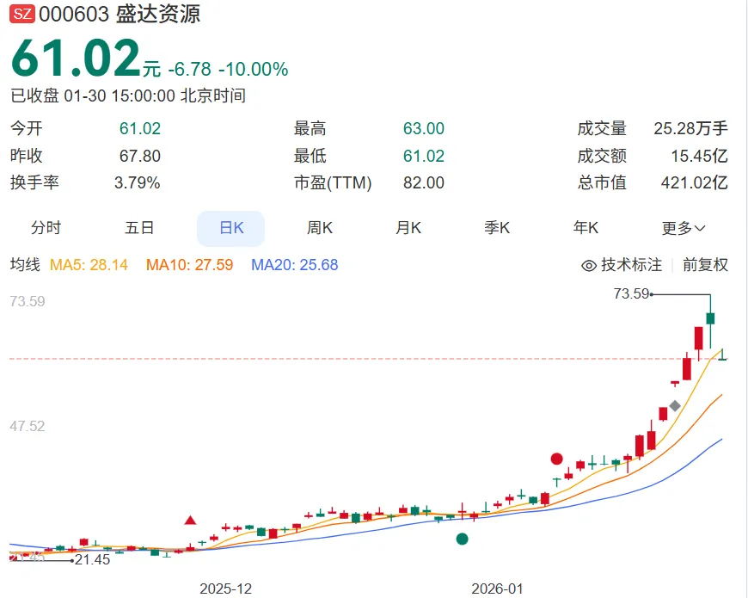Click the 换手率 value 3.79%
This screenshot has height=598, width=748.
coord(138,182)
